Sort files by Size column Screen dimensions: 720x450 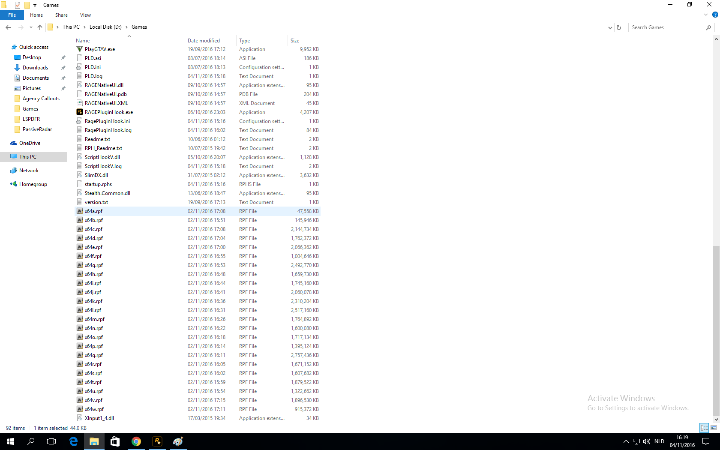tap(305, 41)
